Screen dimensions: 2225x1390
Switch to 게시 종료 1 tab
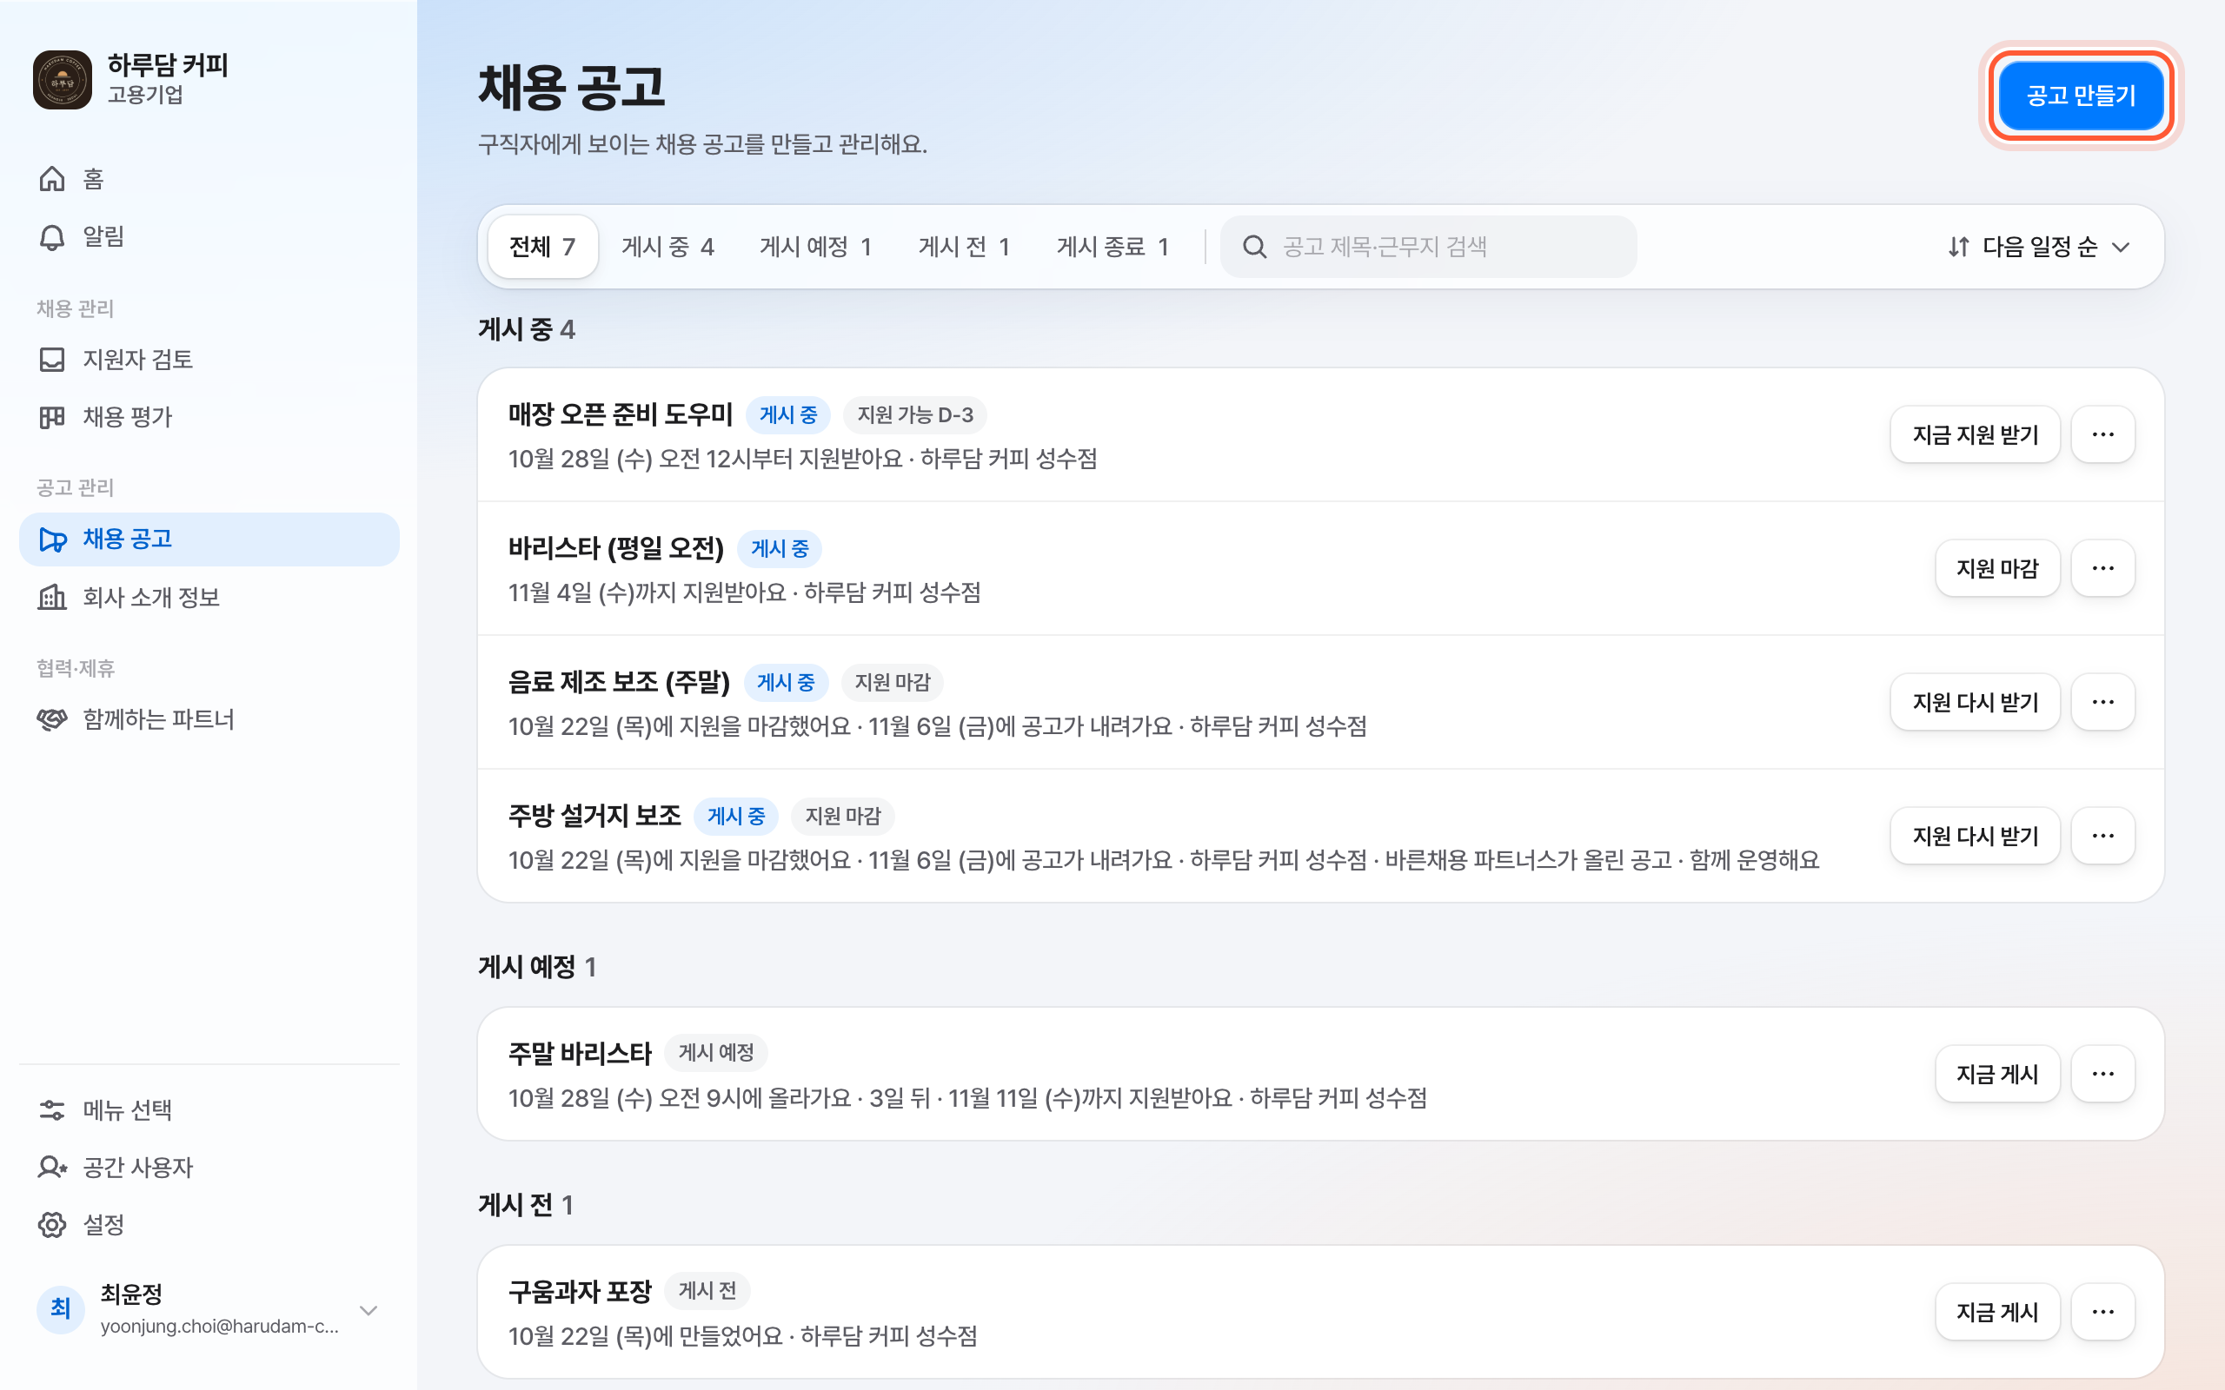click(1112, 247)
